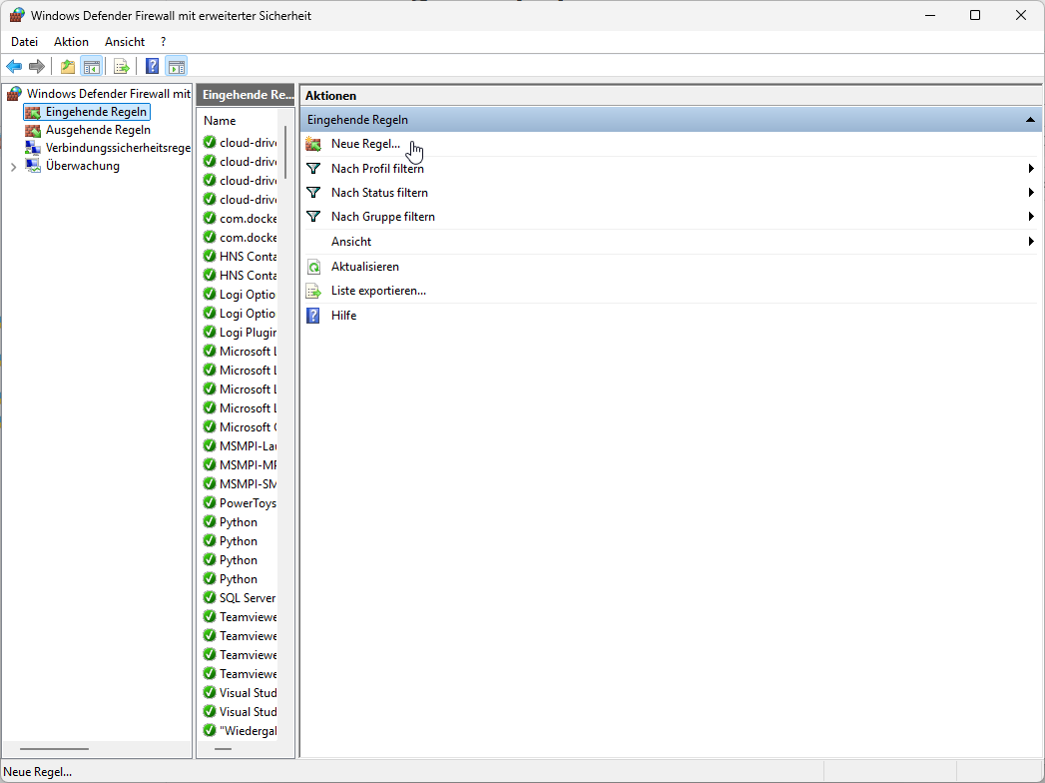Open the Nach Gruppe filtern submenu

(x=382, y=217)
